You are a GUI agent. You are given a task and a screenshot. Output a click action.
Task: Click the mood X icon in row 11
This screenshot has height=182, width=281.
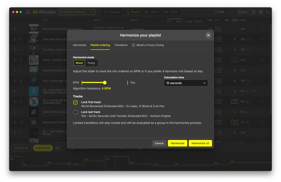[235, 133]
